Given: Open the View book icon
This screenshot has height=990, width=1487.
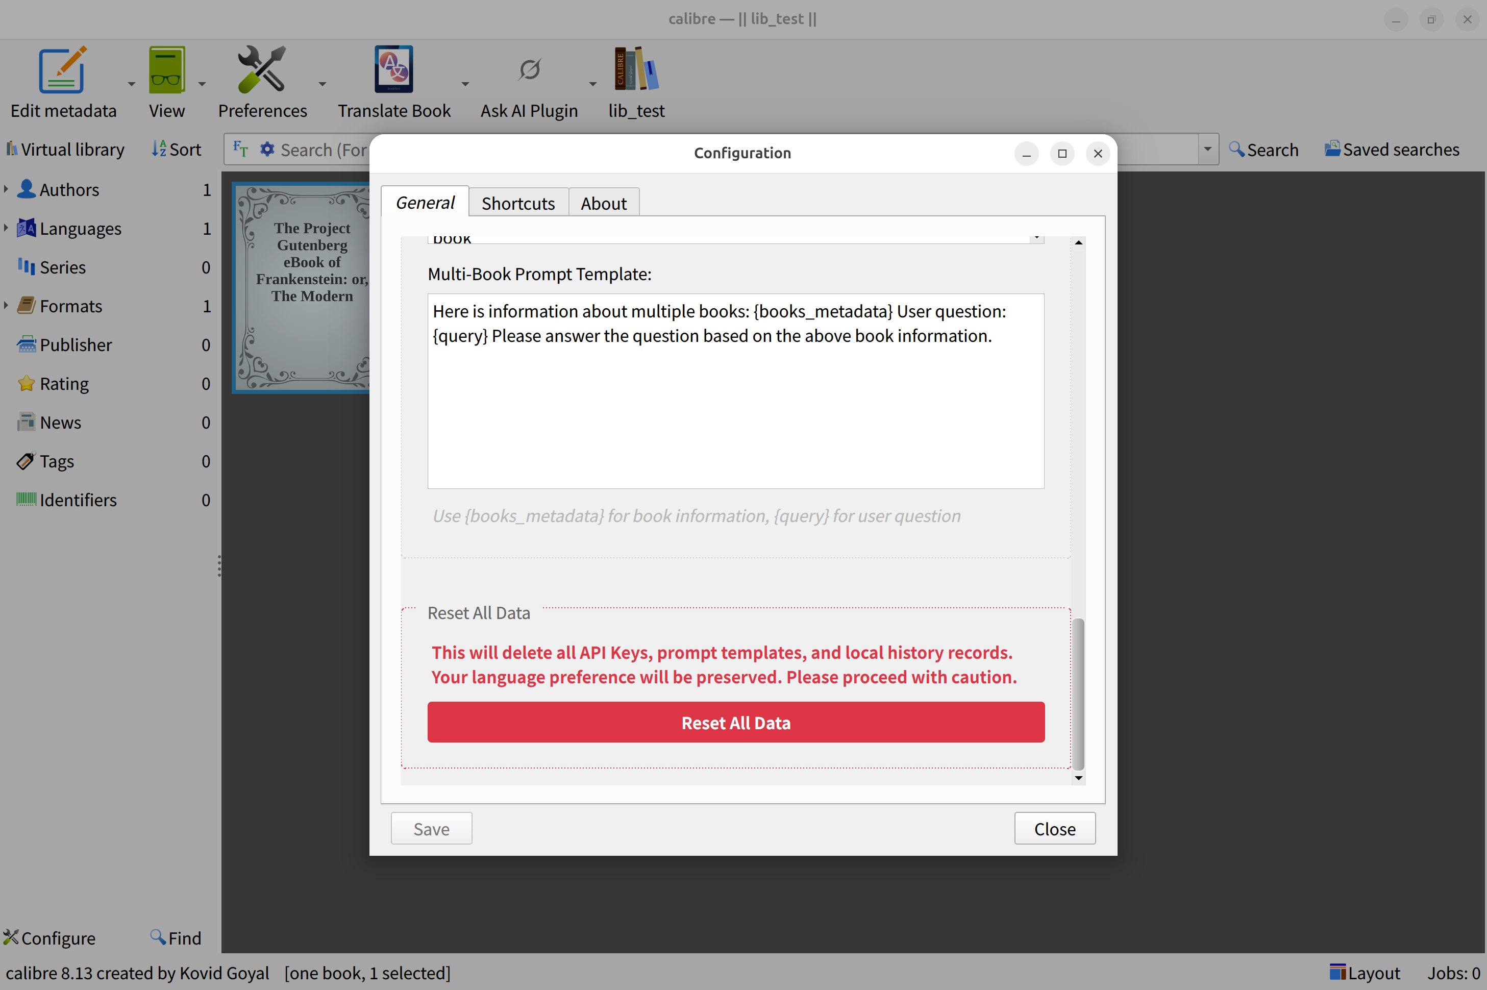Looking at the screenshot, I should pyautogui.click(x=167, y=70).
